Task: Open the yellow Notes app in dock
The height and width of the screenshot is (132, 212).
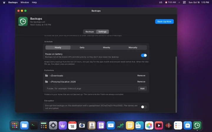Action: pyautogui.click(x=130, y=126)
